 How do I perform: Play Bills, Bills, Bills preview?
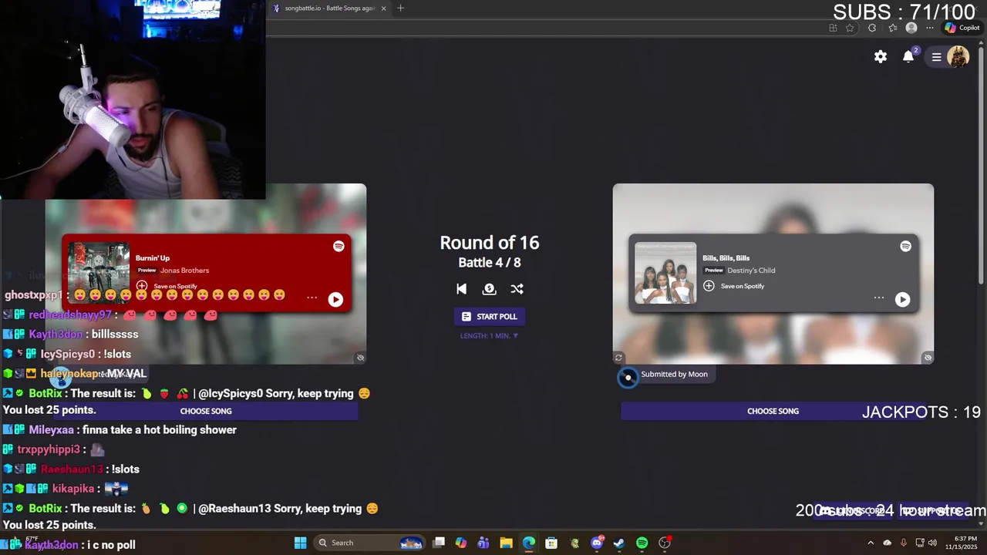902,300
